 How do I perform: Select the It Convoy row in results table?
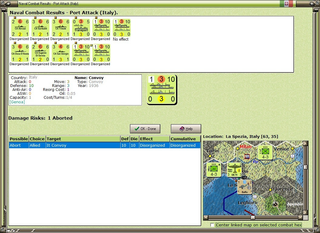tap(105, 145)
